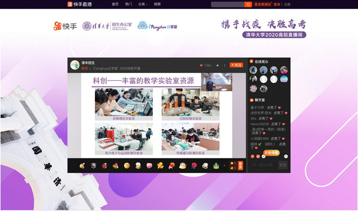Open the 视频 video tab
Screen dimensions: 358x211
pos(157,4)
